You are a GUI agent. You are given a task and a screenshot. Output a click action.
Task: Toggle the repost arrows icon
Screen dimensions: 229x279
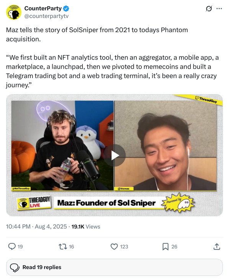pos(63,246)
